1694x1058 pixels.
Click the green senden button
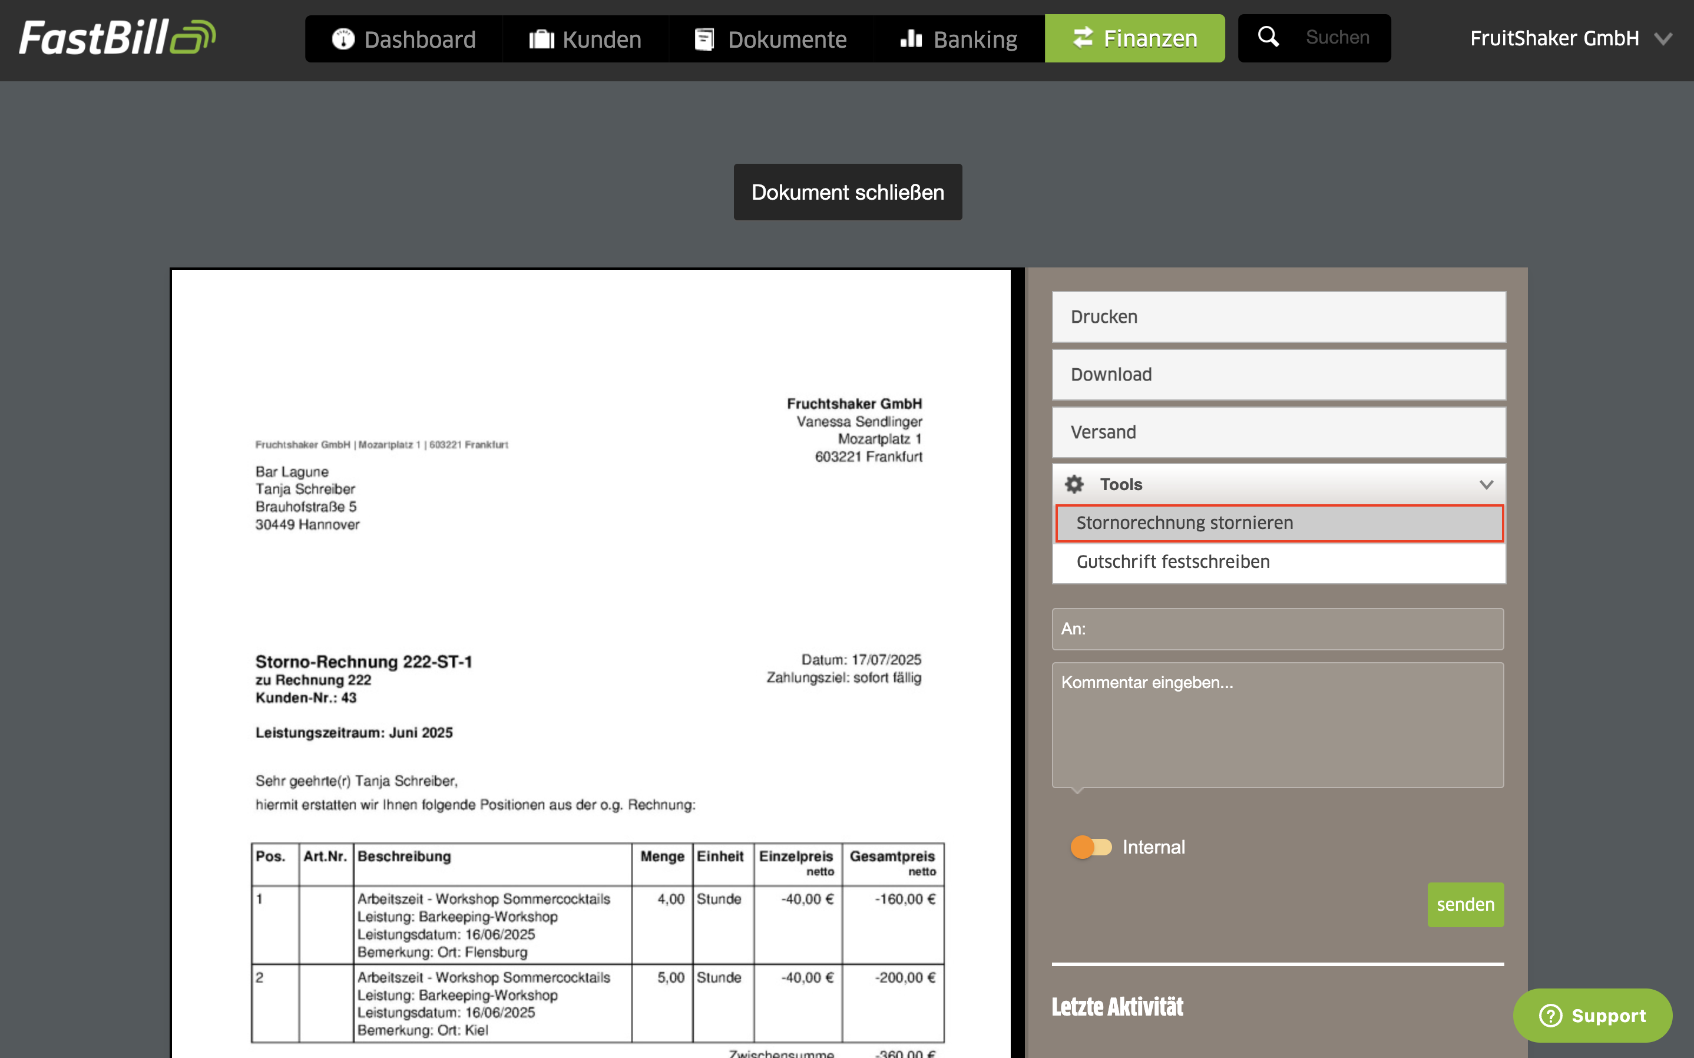[1465, 904]
